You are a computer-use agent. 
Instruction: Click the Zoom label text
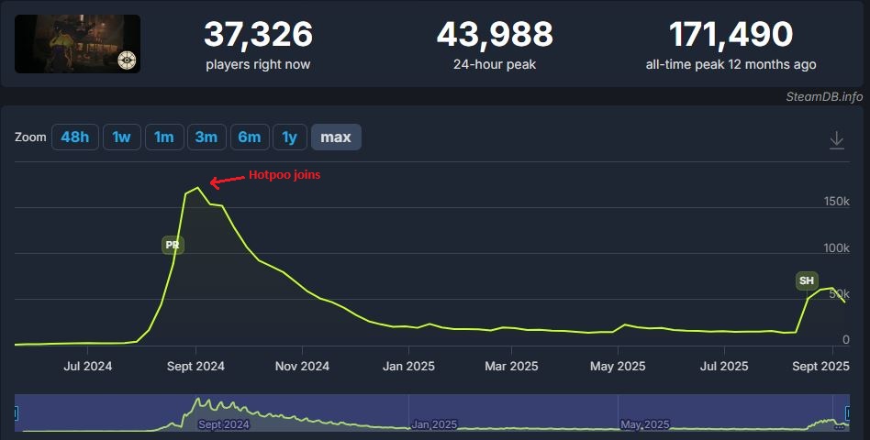[30, 137]
